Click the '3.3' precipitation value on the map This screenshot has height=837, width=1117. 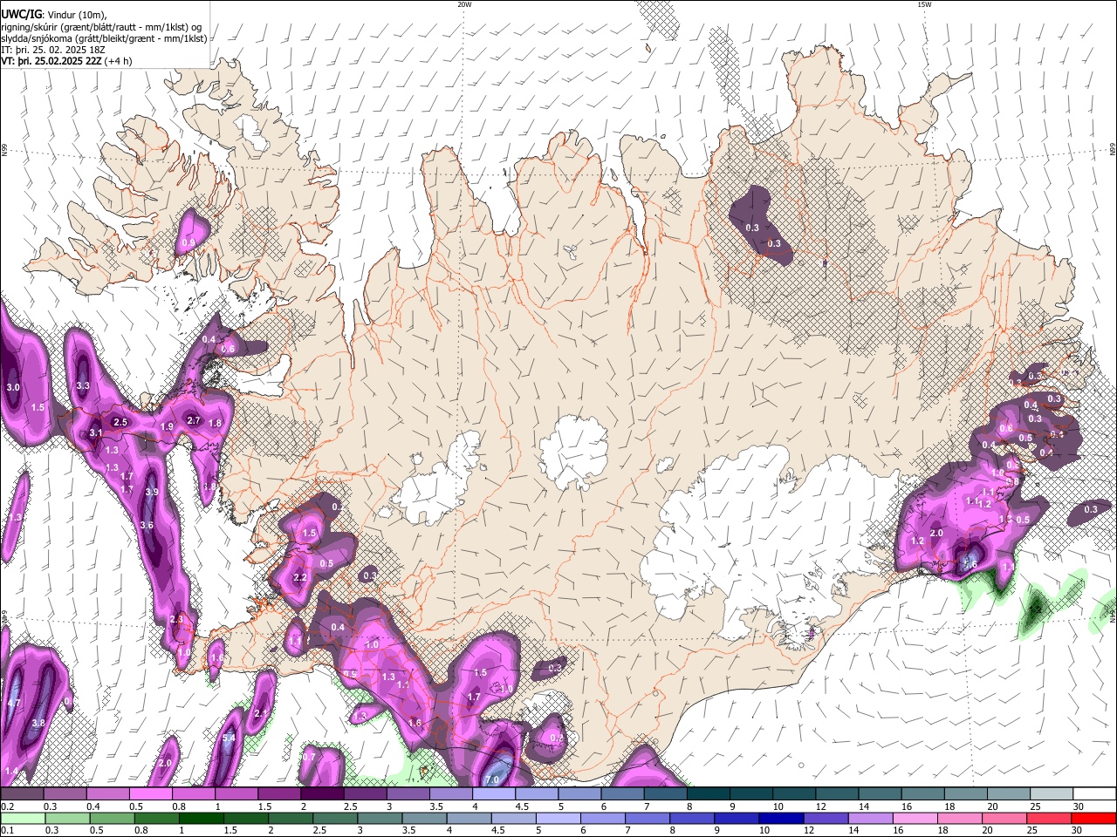click(83, 385)
